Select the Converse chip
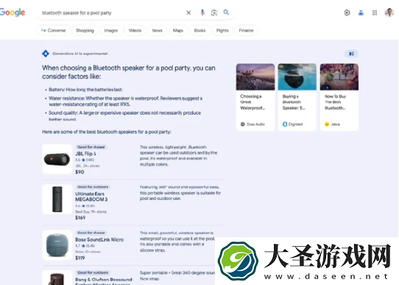 point(53,30)
